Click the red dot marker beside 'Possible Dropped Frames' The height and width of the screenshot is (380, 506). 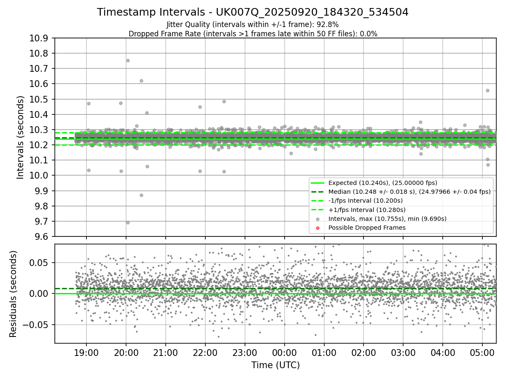318,228
